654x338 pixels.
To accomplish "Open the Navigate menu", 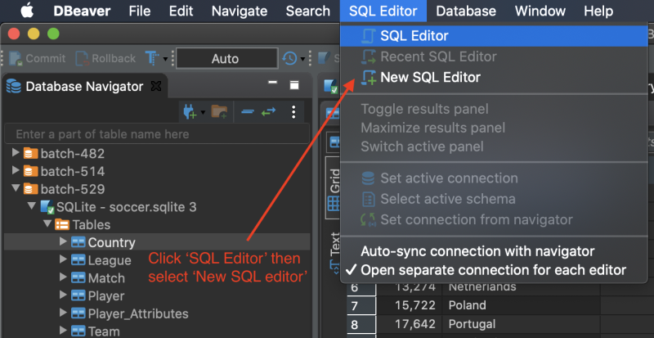I will (240, 11).
